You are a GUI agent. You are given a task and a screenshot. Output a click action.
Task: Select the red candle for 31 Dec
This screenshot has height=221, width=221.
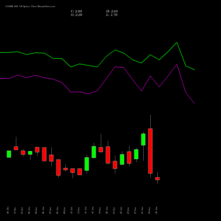point(16,148)
